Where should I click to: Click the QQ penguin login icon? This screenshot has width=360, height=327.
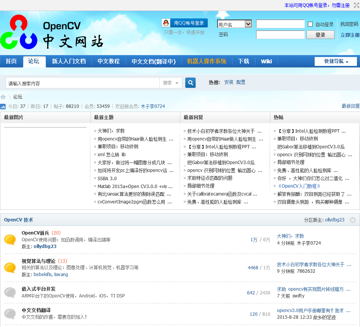[x=166, y=23]
